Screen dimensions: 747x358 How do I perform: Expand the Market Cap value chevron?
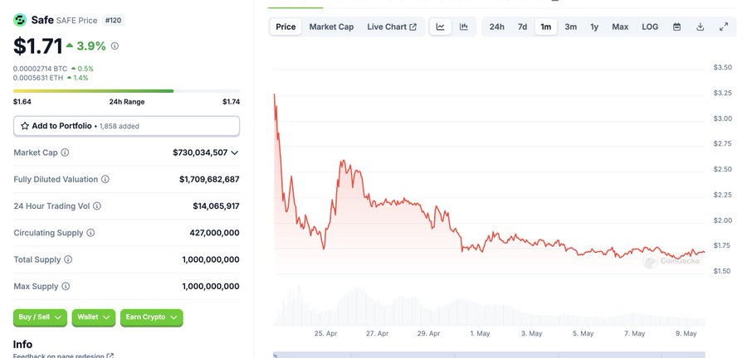click(x=235, y=152)
